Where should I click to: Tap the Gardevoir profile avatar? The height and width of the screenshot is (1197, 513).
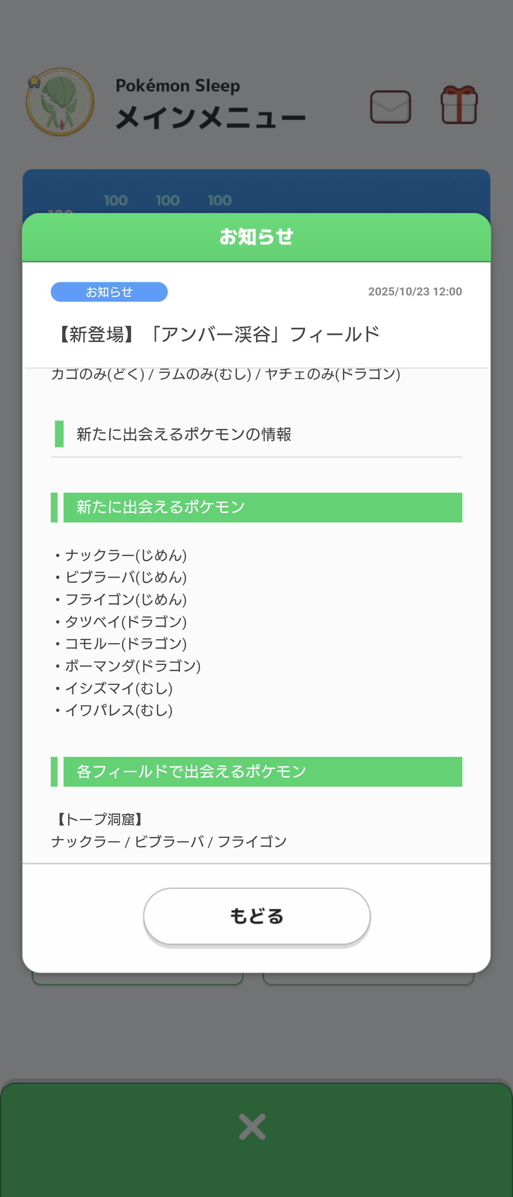point(60,102)
